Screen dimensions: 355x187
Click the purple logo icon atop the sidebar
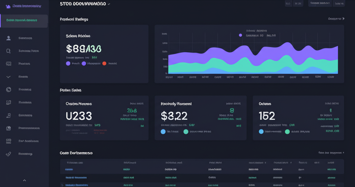[8, 7]
